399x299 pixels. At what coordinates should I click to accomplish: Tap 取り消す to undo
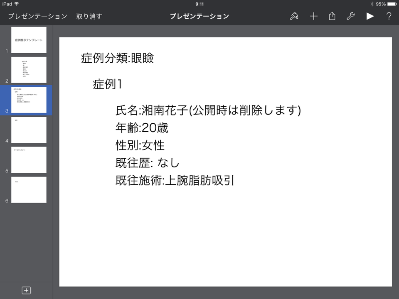pos(89,16)
